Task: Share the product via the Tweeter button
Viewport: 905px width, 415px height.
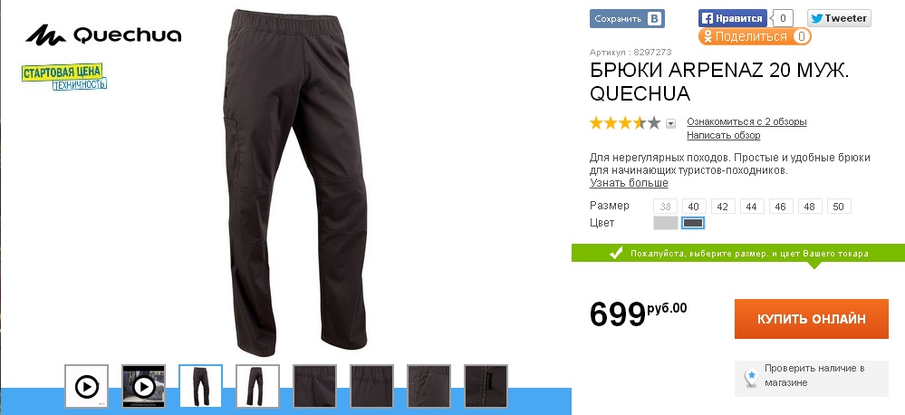Action: click(839, 18)
